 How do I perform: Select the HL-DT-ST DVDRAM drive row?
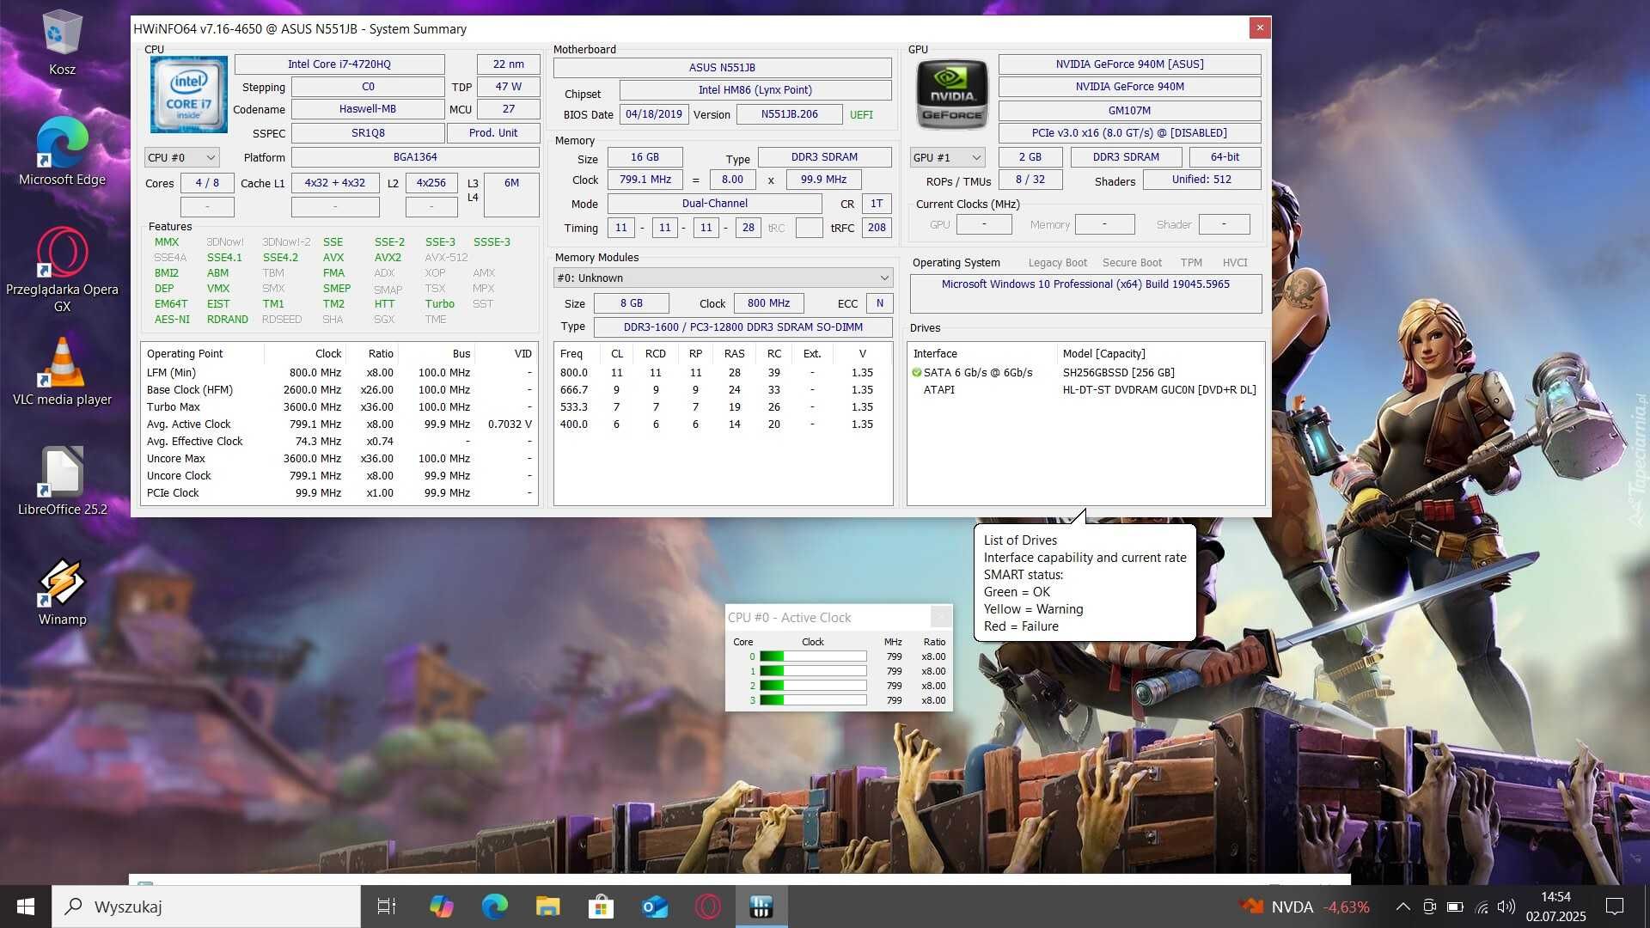1085,390
